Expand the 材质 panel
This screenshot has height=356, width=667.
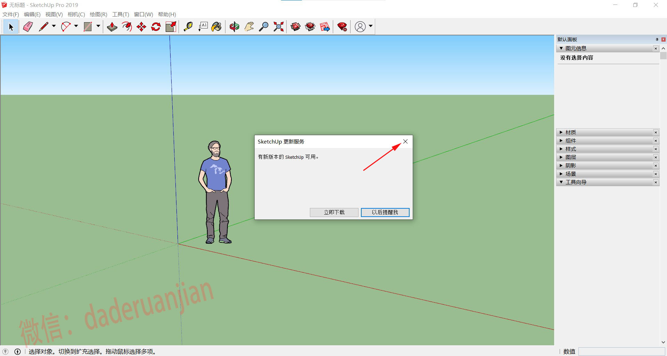tap(561, 132)
